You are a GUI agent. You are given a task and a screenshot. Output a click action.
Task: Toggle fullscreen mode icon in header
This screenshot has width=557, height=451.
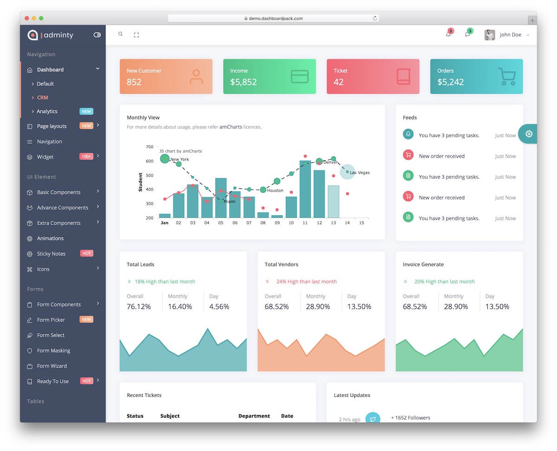click(136, 35)
